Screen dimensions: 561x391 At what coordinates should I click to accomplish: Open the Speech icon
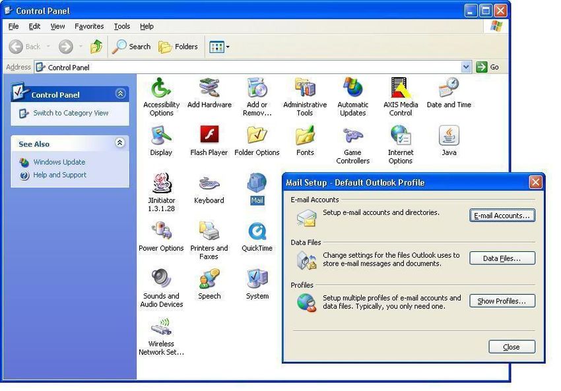[x=209, y=284]
